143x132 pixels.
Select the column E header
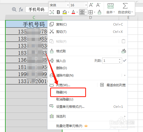(x=128, y=18)
